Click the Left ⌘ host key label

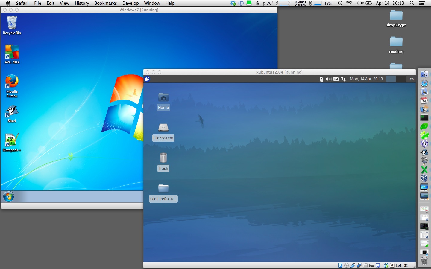pos(402,265)
